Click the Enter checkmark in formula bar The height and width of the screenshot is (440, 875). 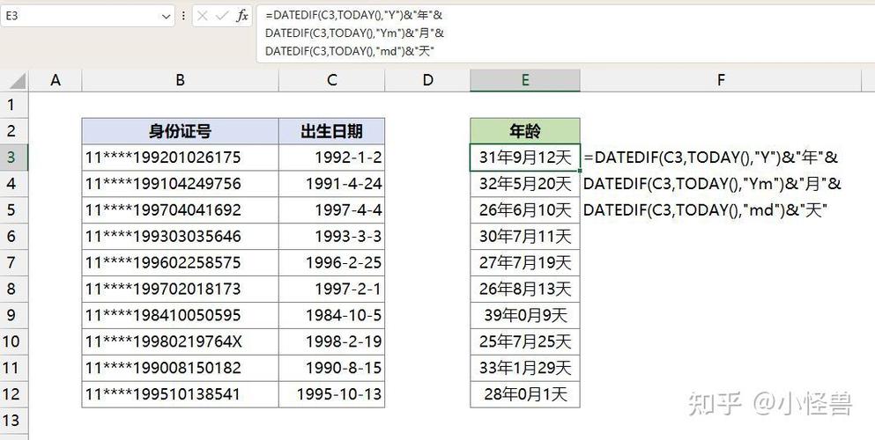pyautogui.click(x=222, y=16)
